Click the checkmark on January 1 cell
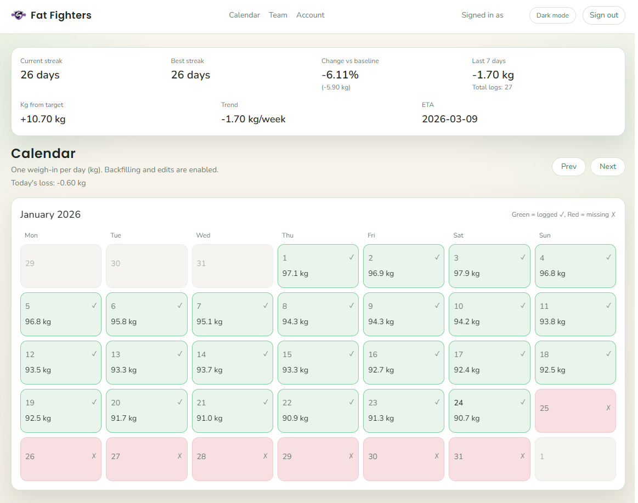This screenshot has width=638, height=503. (352, 257)
